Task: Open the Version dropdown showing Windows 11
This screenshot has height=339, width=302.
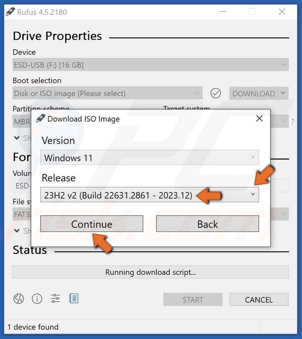Action: point(149,157)
